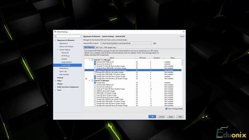Click the OK button
249x140 pixels.
click(152, 117)
